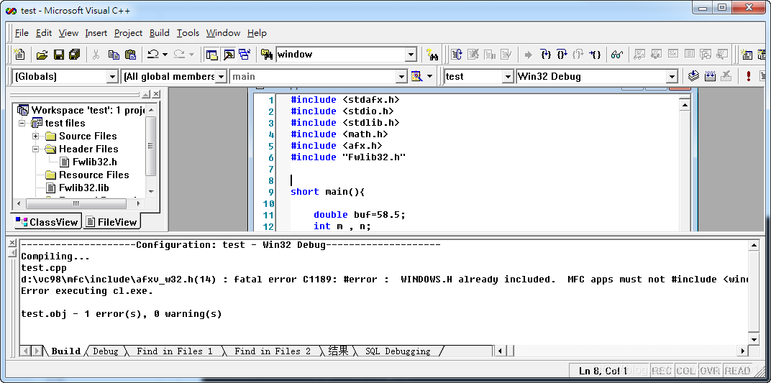Save the current file
Image resolution: width=771 pixels, height=383 pixels.
(x=58, y=55)
